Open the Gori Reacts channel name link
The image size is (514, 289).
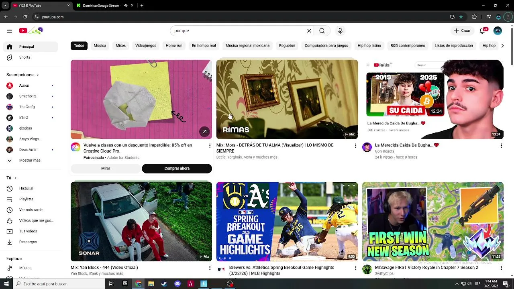(384, 151)
